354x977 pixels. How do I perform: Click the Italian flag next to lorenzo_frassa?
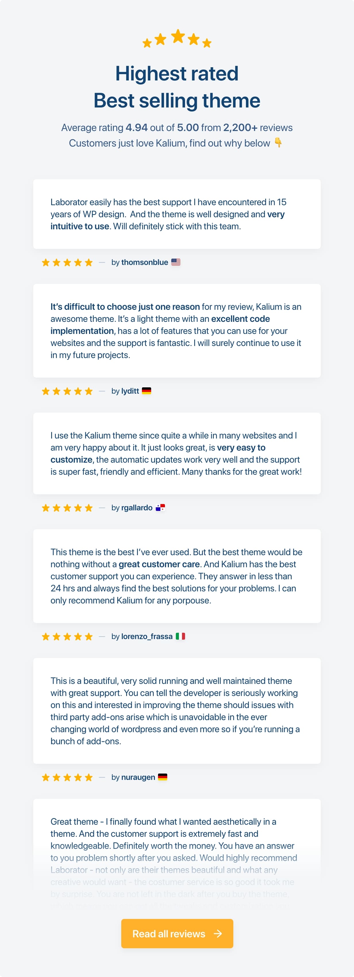coord(180,636)
